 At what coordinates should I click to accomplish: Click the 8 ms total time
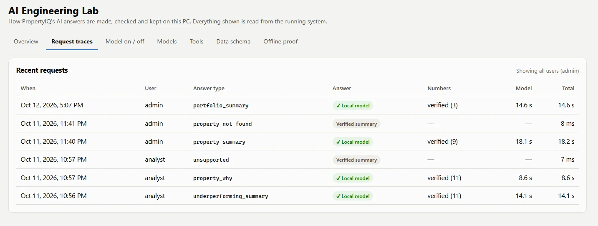pos(568,124)
